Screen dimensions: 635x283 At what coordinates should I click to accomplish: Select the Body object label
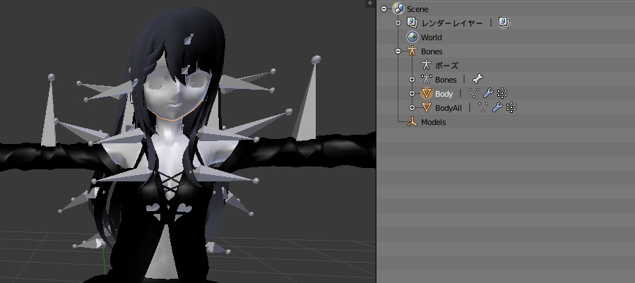click(444, 94)
